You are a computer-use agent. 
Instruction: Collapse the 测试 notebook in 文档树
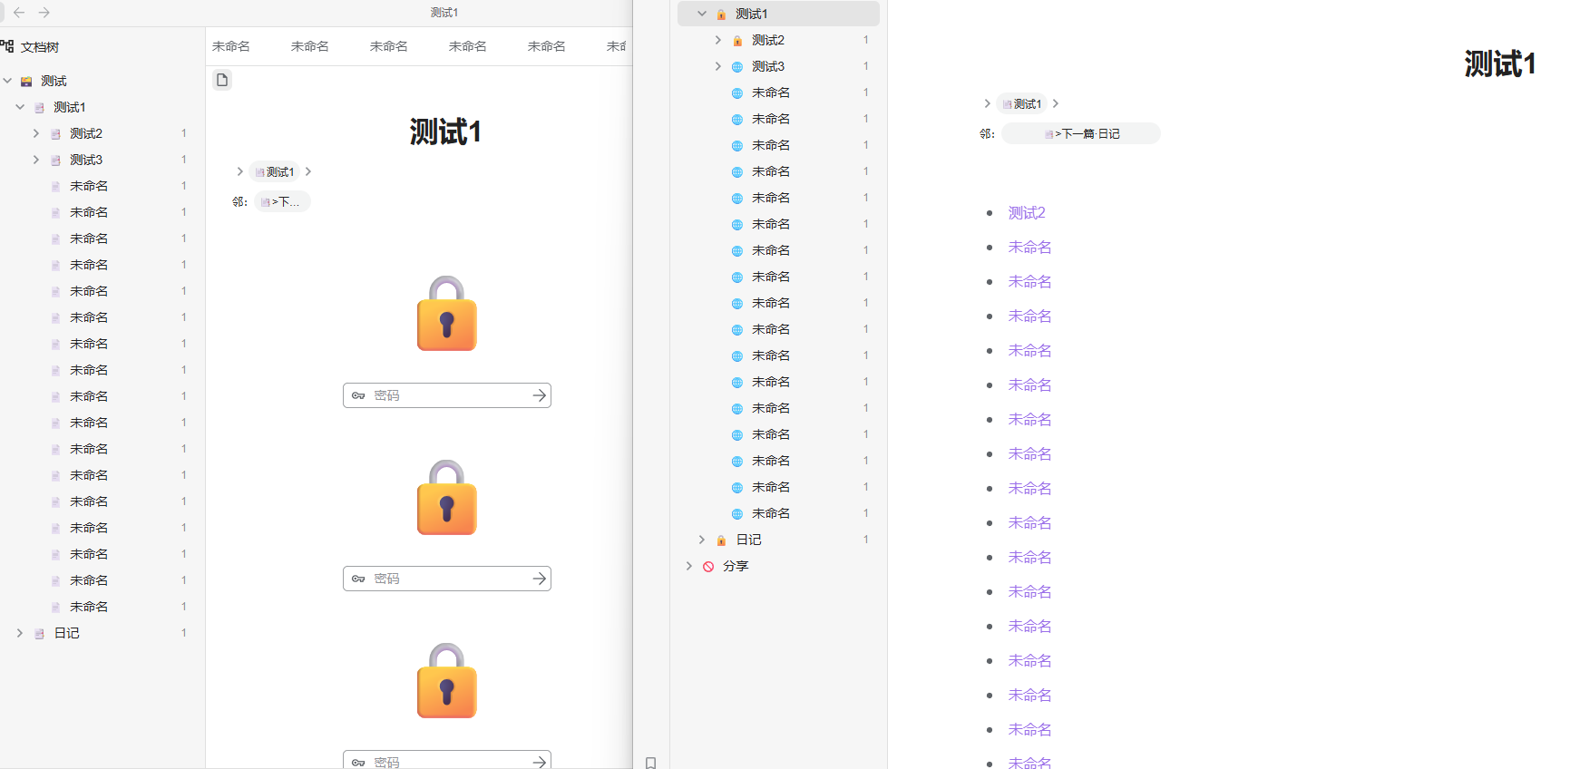(x=7, y=81)
